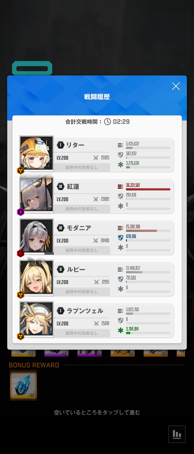The width and height of the screenshot is (194, 454).
Task: Click モダニア's 適用中の効果なし effect field
Action: [x=82, y=250]
